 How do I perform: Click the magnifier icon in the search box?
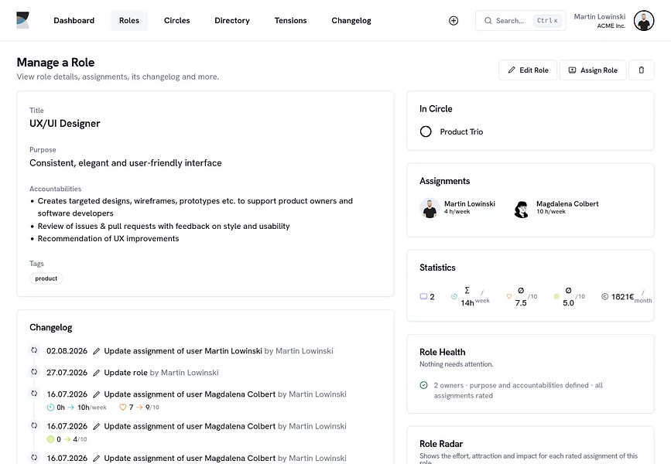click(488, 21)
